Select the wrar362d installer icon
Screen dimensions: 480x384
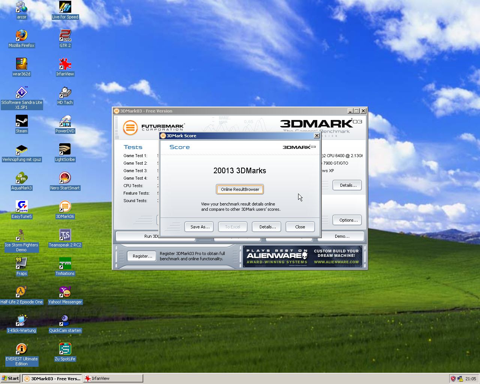coord(21,67)
